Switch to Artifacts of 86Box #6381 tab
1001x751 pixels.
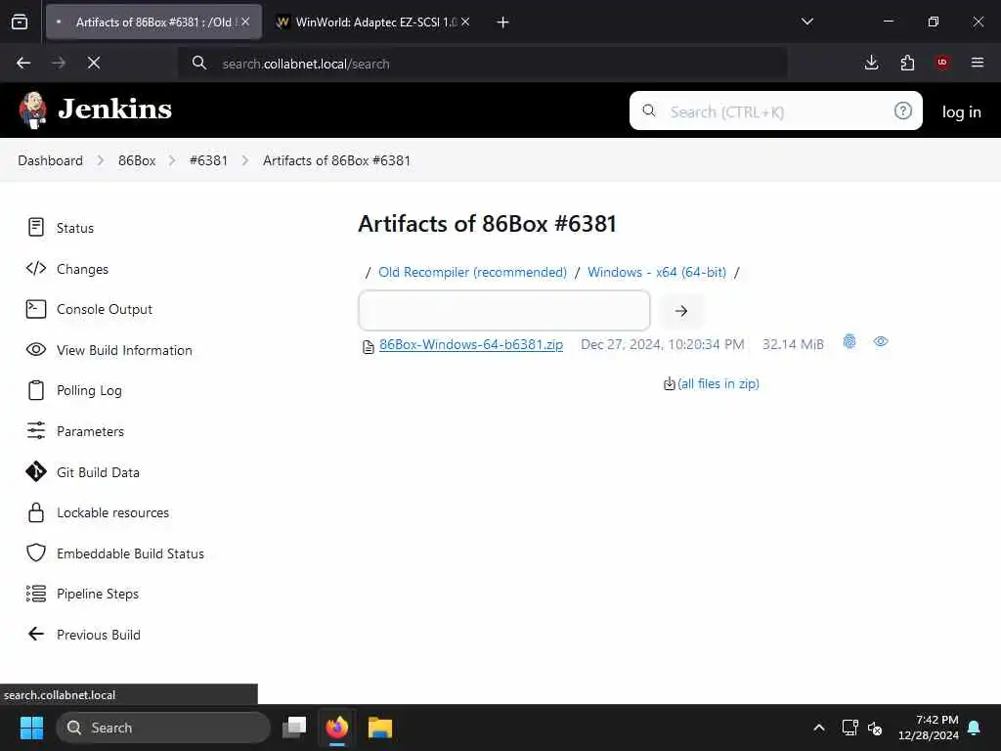[153, 22]
